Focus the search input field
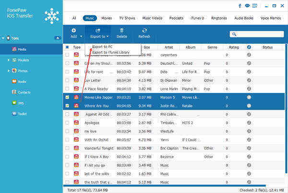The image size is (288, 193). 257,34
